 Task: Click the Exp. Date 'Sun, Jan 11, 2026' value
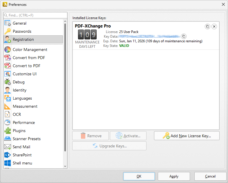click(132, 41)
